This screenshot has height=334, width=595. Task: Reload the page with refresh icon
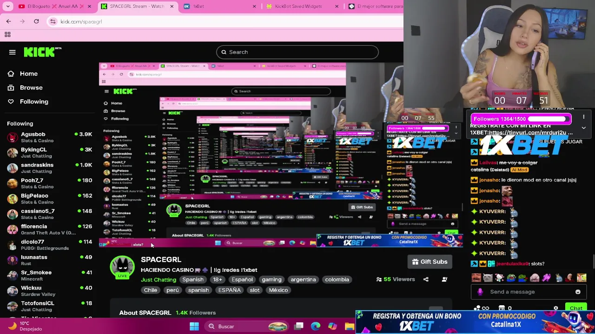pyautogui.click(x=36, y=21)
